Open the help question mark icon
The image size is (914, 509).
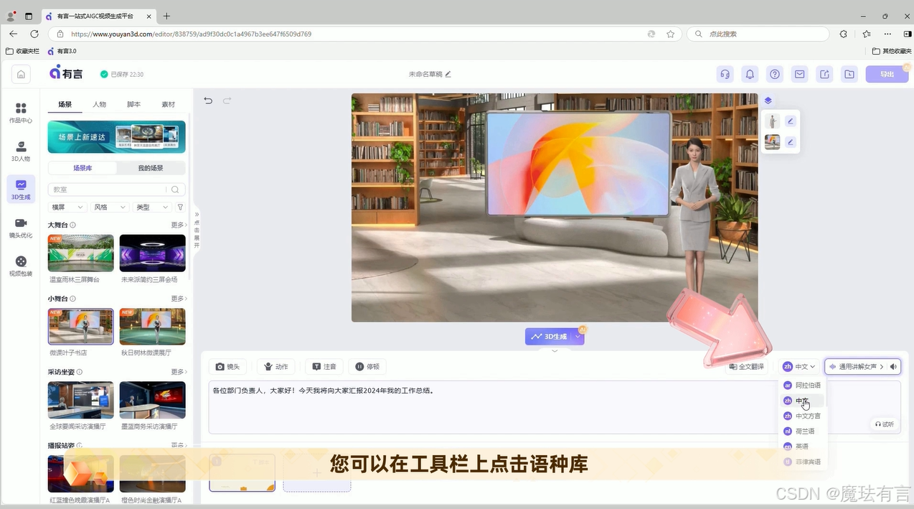pos(775,74)
